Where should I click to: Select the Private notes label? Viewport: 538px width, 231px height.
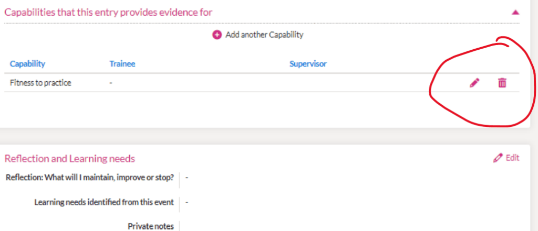(151, 226)
